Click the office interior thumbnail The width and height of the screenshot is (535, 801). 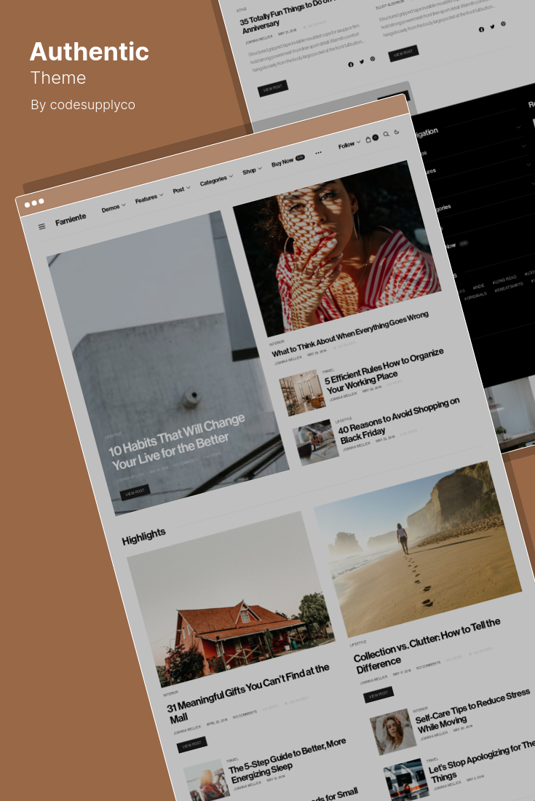click(303, 392)
